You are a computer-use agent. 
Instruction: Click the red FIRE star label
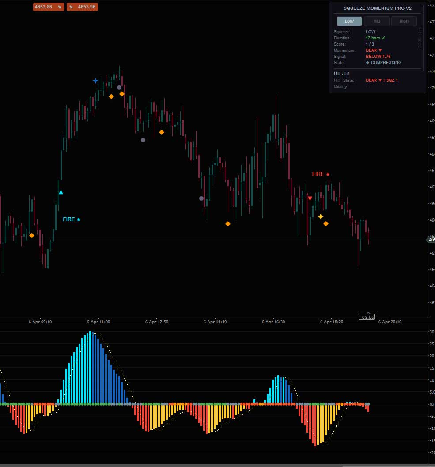(x=321, y=174)
